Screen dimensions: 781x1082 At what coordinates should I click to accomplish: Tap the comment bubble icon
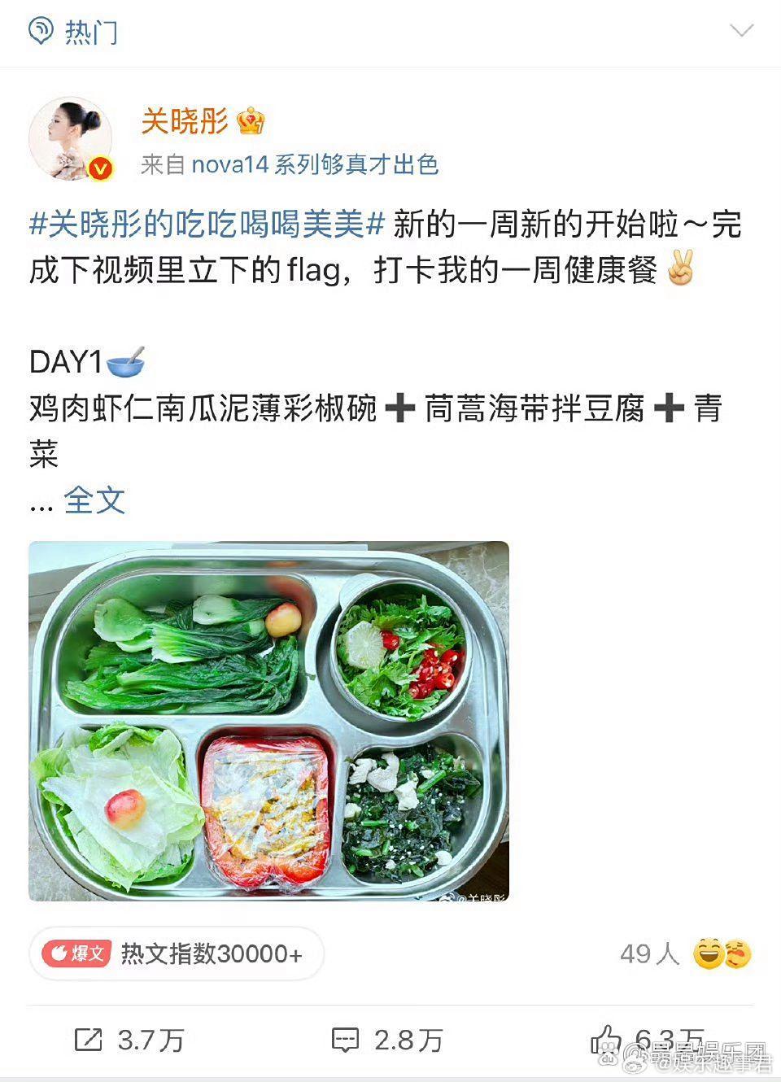(345, 1040)
